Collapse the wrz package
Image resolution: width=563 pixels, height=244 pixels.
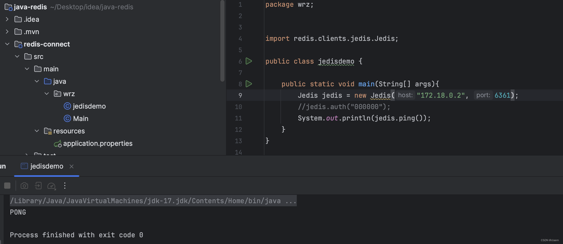(47, 94)
